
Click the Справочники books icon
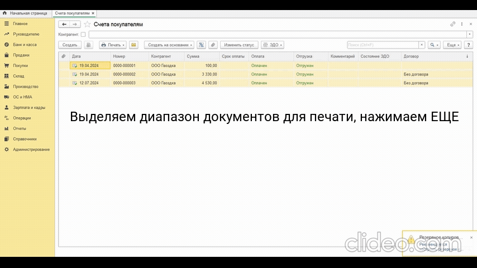[6, 139]
